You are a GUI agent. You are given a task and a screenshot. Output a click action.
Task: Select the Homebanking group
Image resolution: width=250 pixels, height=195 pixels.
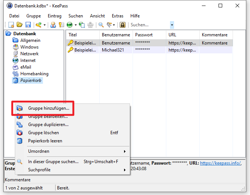click(x=34, y=74)
